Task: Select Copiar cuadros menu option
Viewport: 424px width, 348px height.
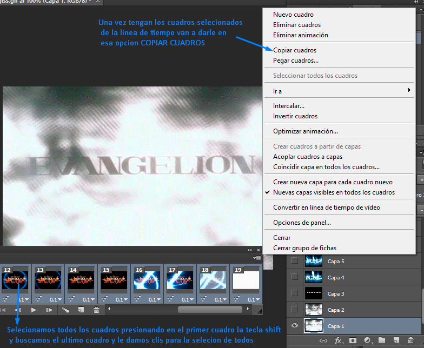Action: (339, 50)
